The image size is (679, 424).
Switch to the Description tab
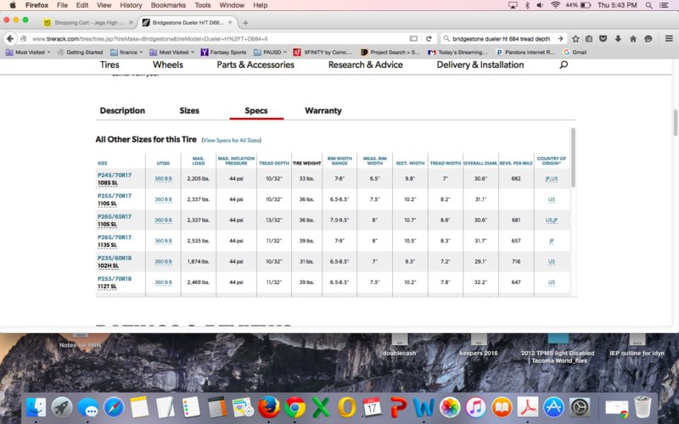click(x=122, y=110)
